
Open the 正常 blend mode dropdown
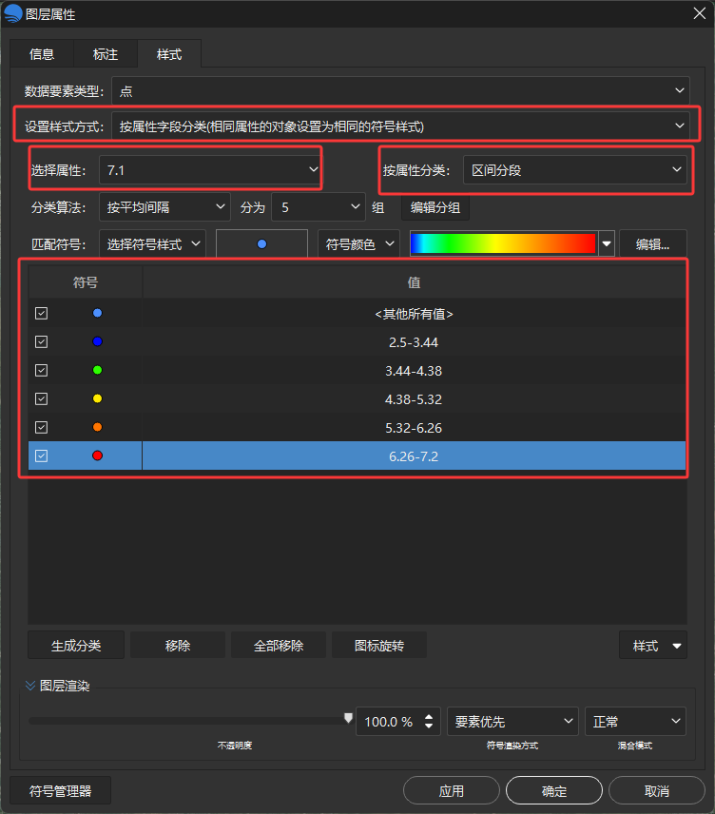[x=635, y=722]
